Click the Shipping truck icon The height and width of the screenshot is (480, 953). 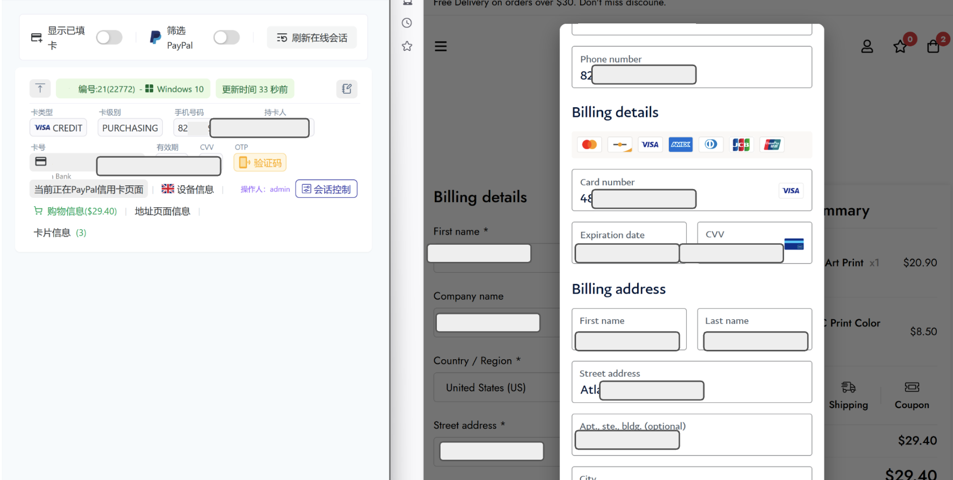[848, 387]
